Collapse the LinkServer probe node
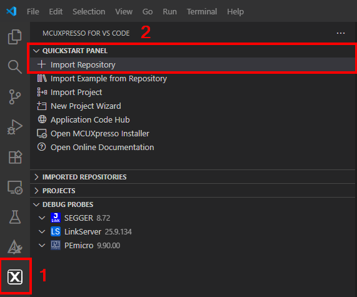The width and height of the screenshot is (357, 297). (x=42, y=231)
